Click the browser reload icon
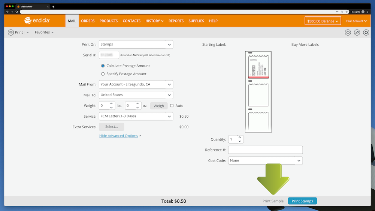Viewport: 375px width, 211px height. tap(17, 12)
